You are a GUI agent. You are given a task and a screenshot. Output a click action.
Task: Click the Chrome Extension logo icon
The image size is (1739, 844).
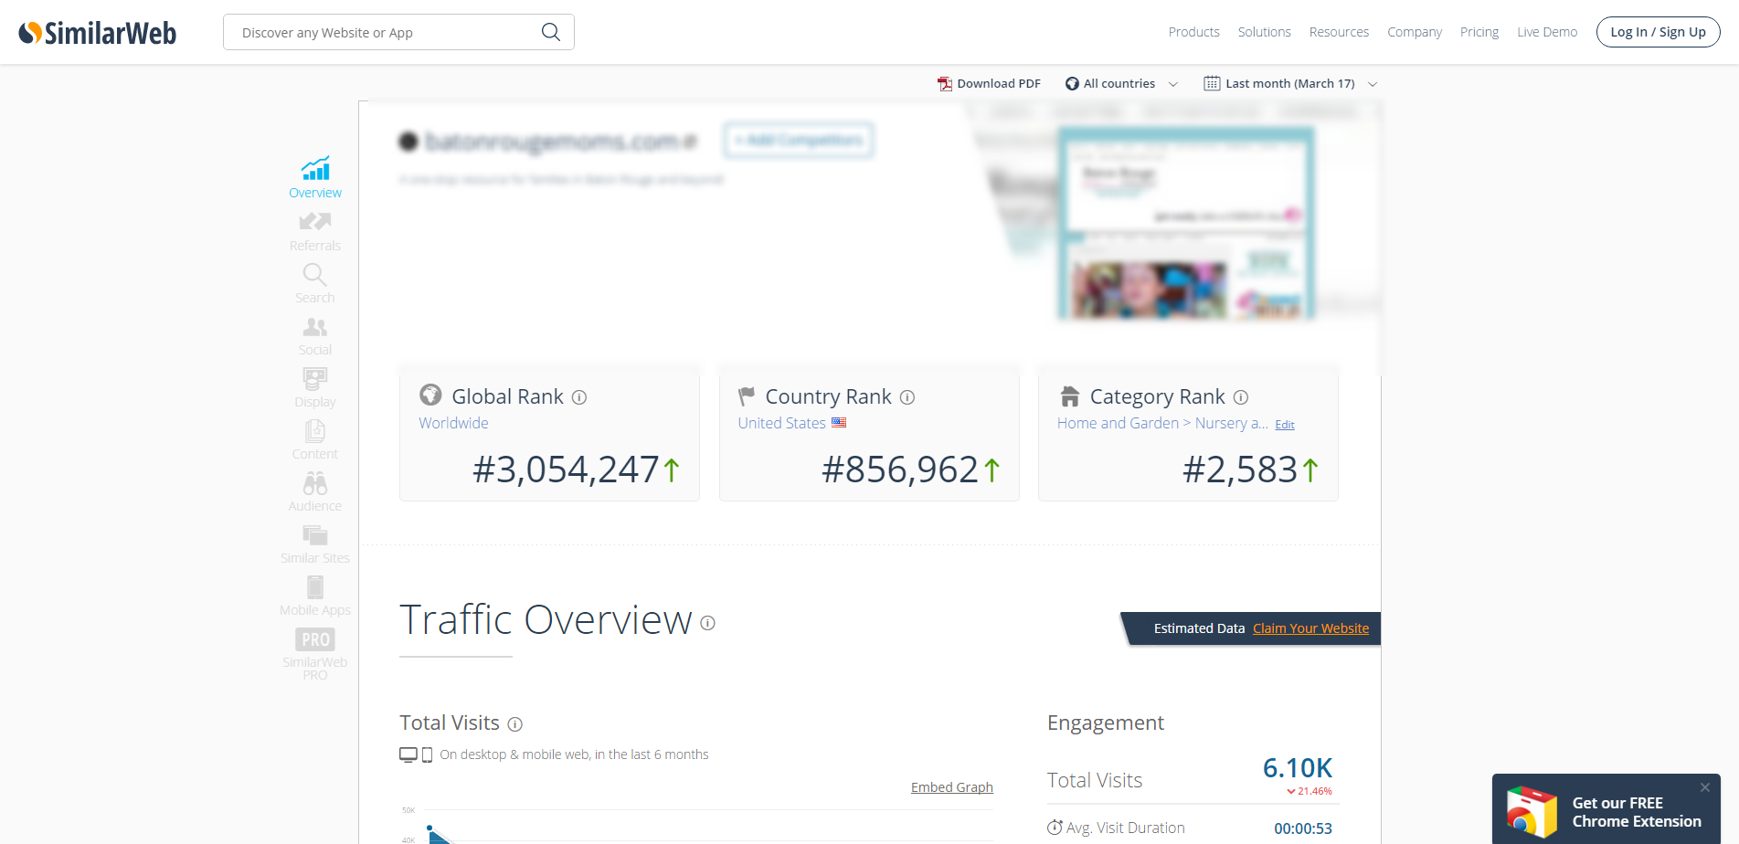pos(1532,811)
